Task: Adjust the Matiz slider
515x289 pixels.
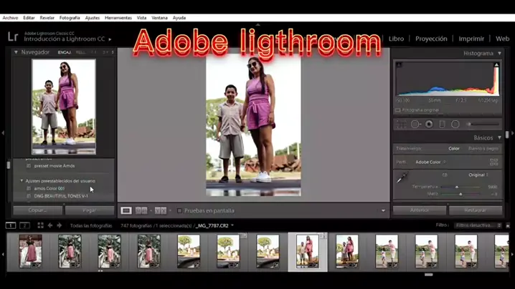Action: click(x=460, y=194)
